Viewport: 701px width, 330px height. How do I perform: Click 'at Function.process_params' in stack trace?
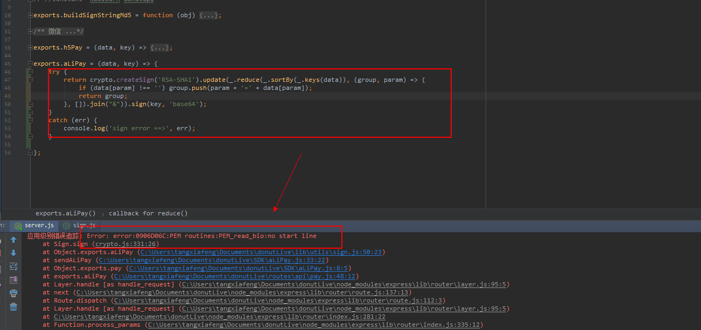pyautogui.click(x=92, y=325)
